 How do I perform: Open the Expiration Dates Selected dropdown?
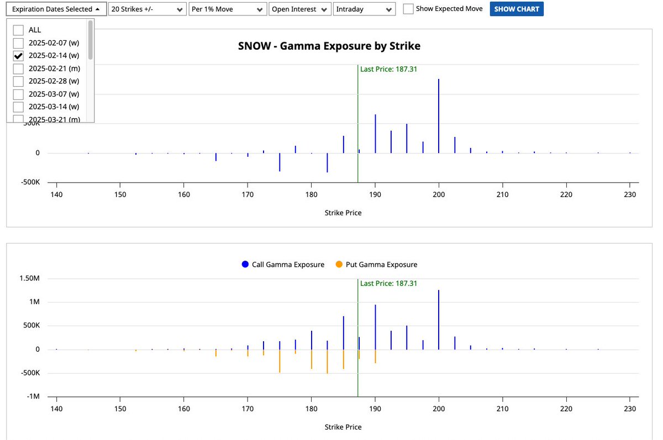click(56, 9)
